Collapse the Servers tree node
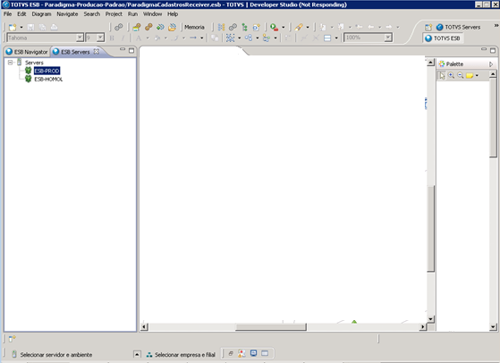 [x=10, y=63]
